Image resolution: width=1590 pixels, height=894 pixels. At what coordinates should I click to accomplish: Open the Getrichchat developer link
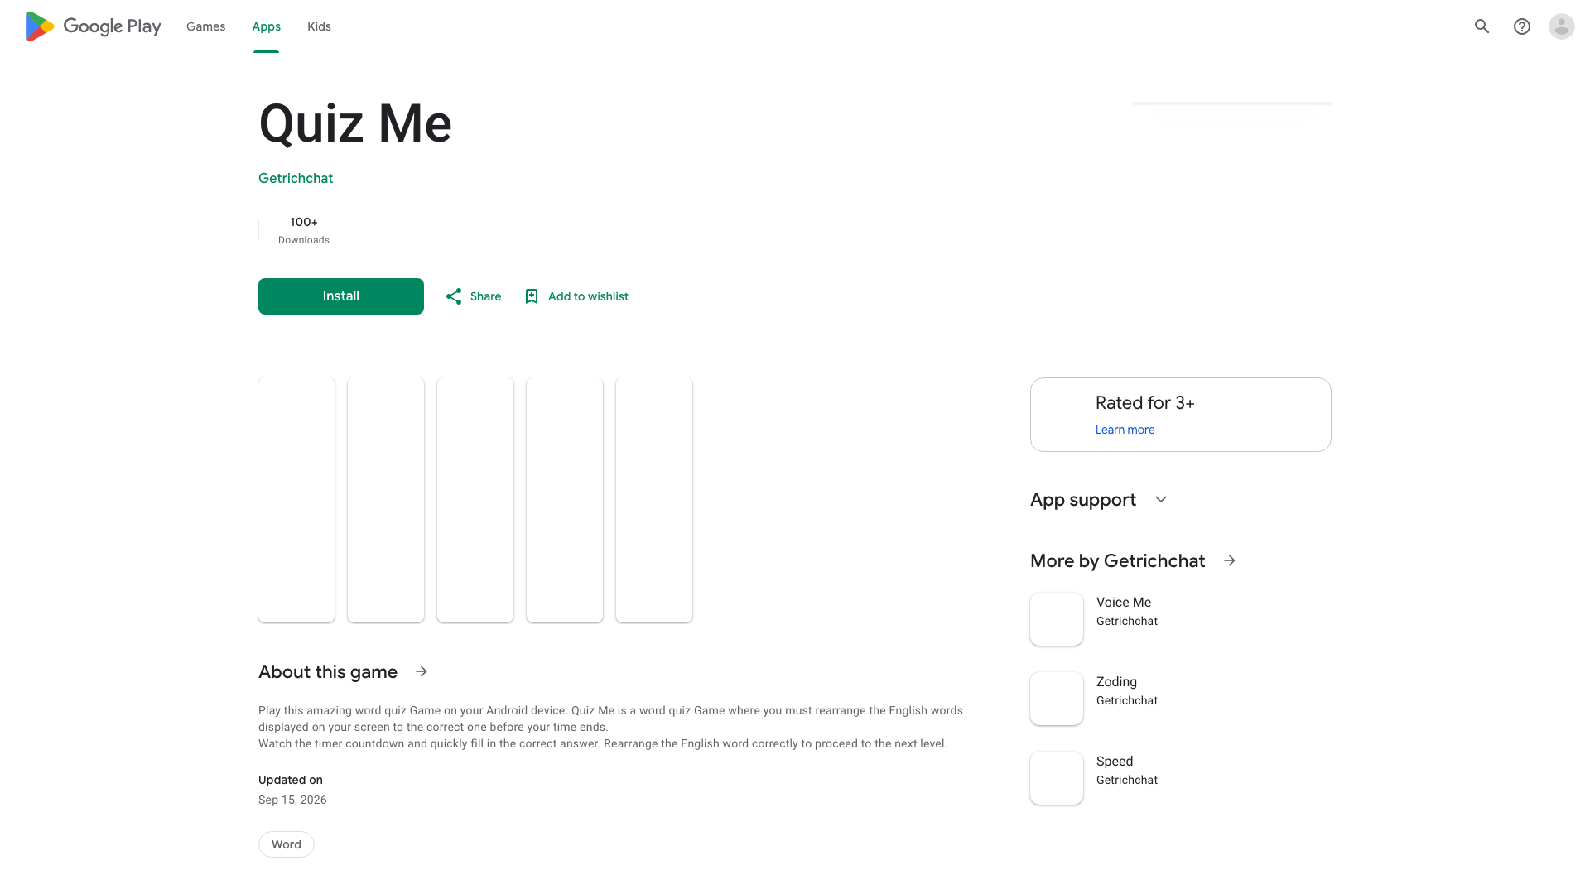coord(296,178)
